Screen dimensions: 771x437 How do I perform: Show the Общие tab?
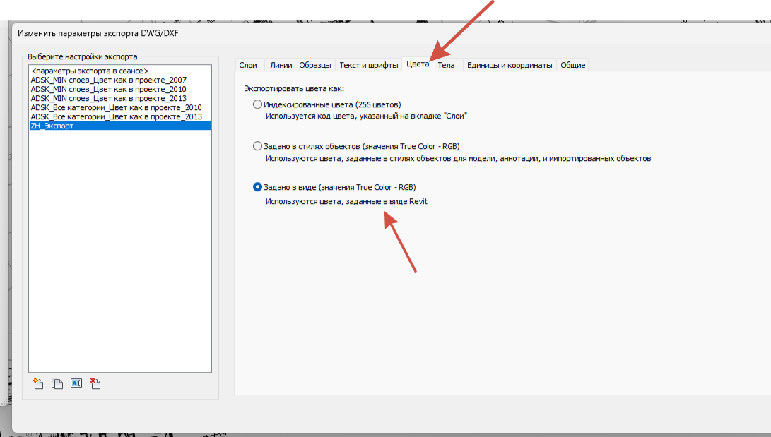[x=573, y=65]
